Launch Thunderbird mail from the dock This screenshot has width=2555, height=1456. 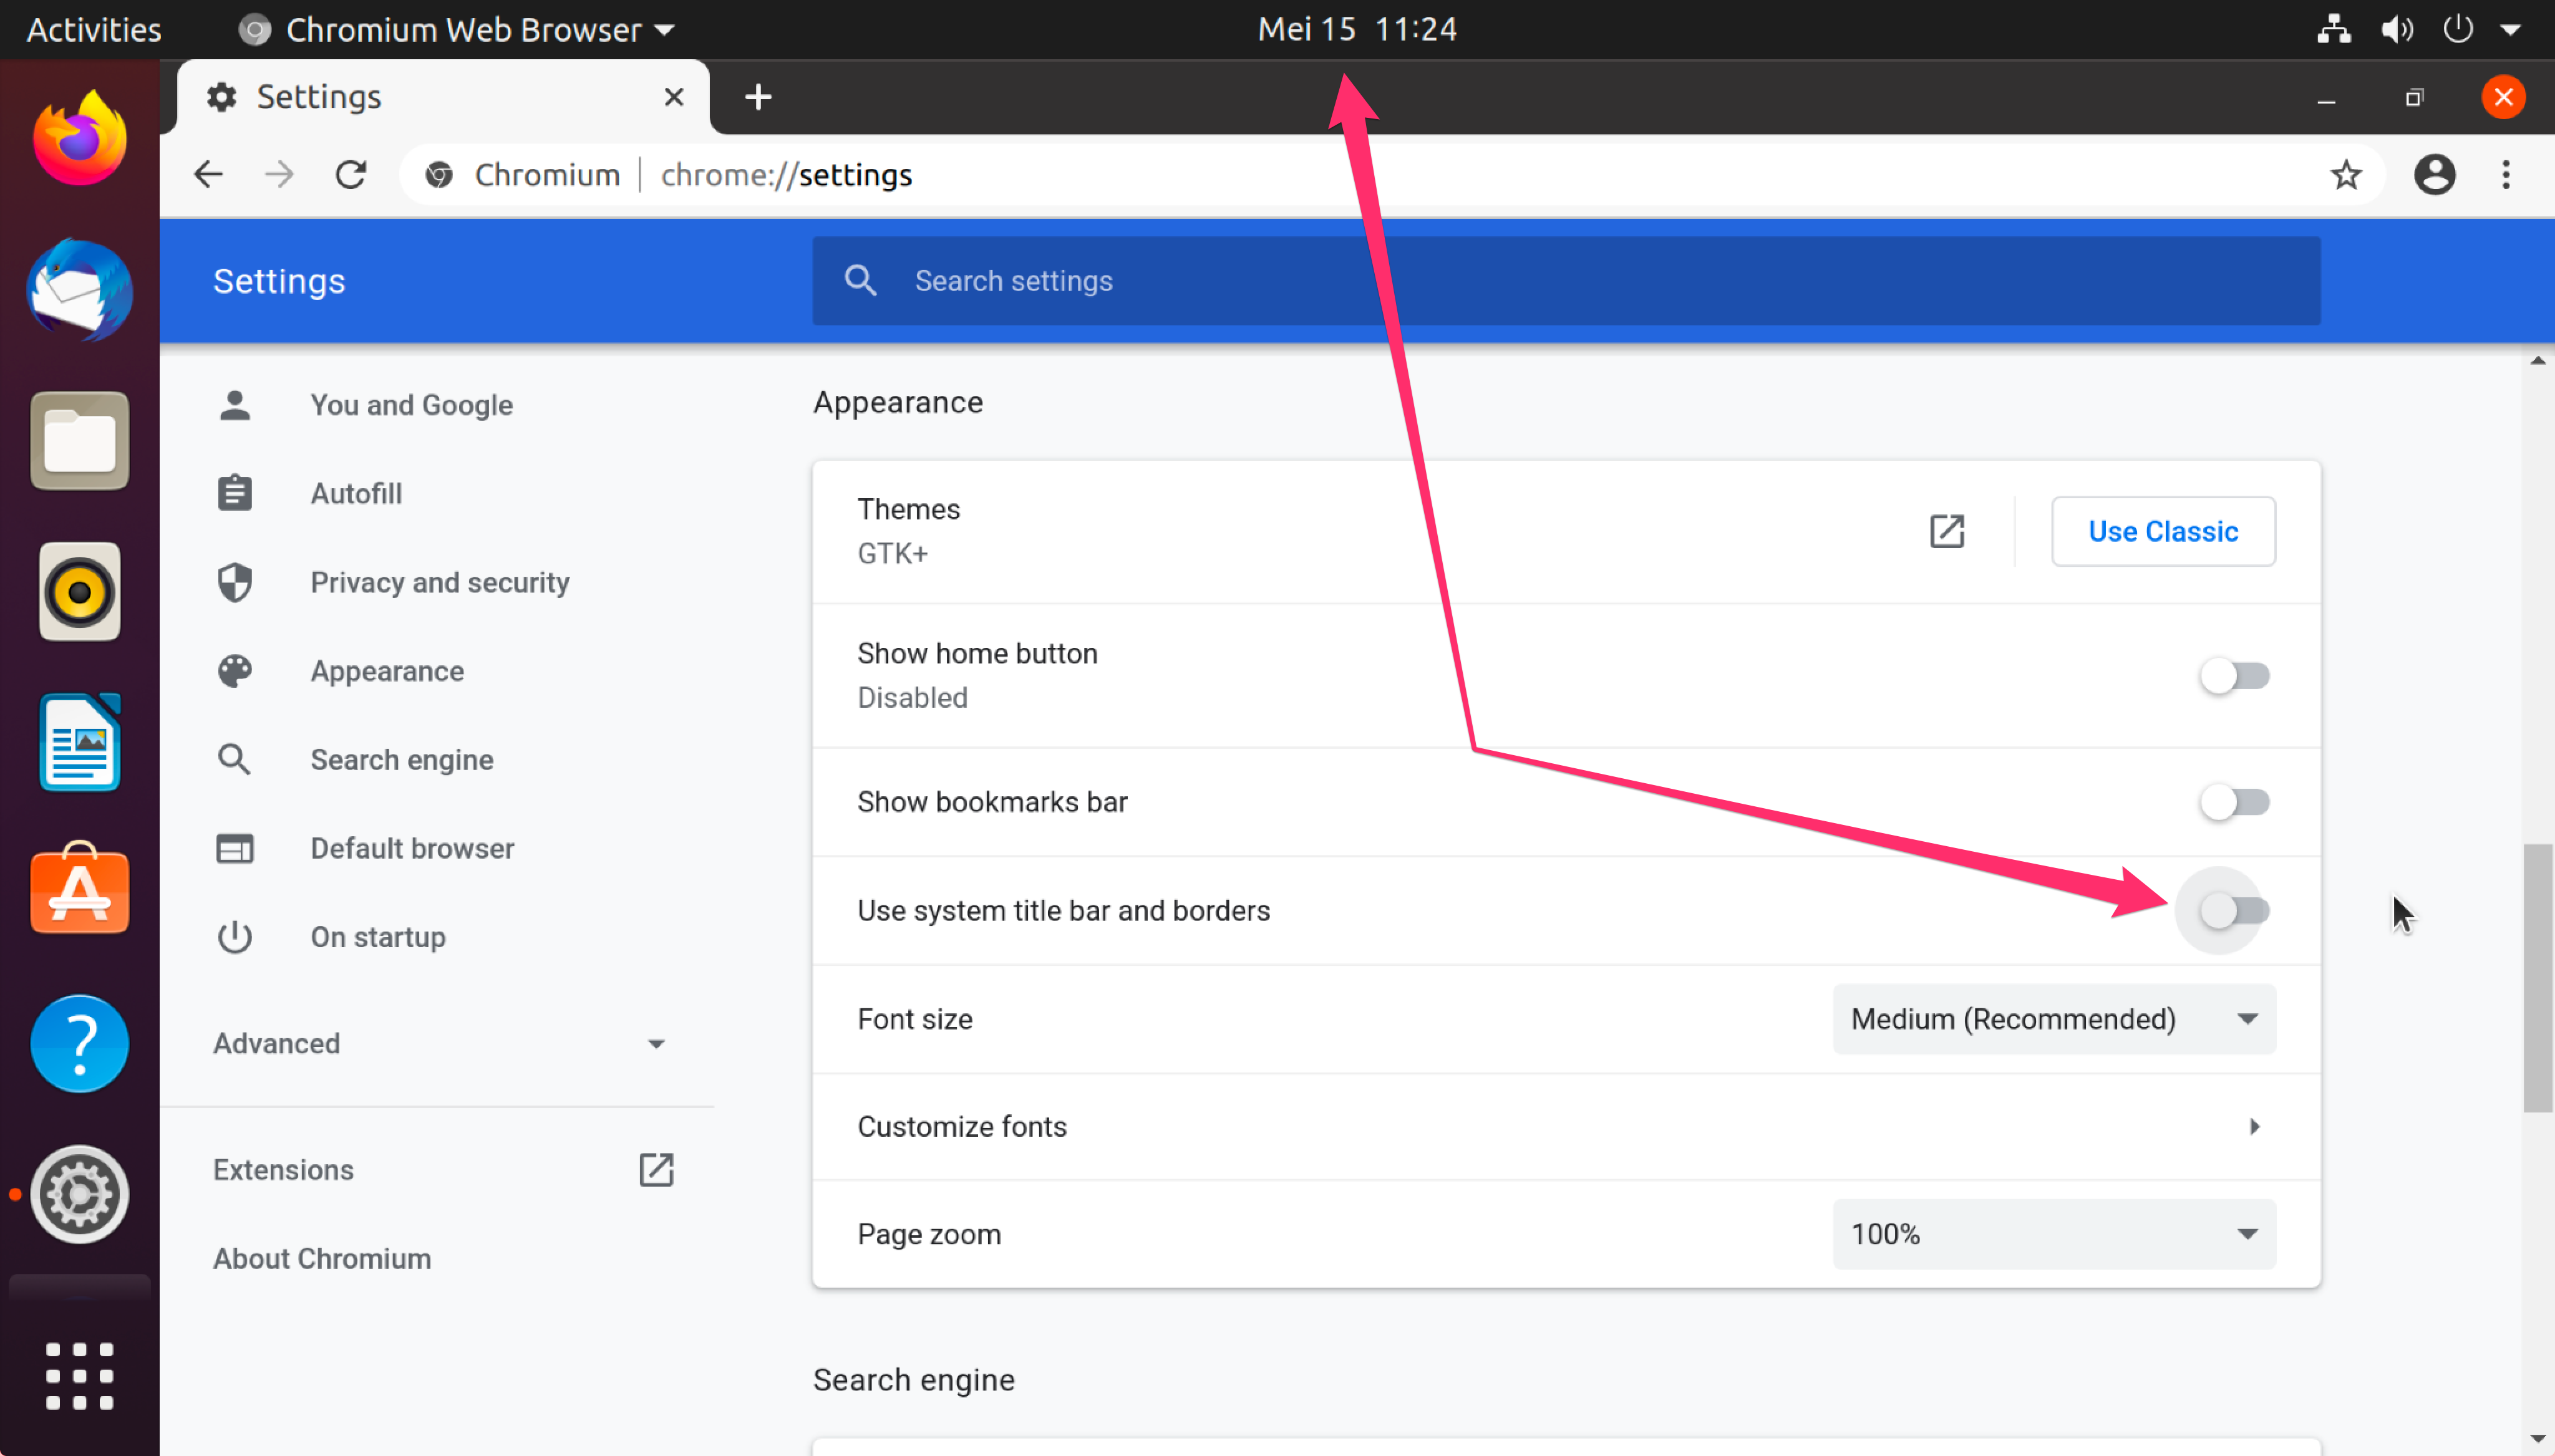coord(79,290)
